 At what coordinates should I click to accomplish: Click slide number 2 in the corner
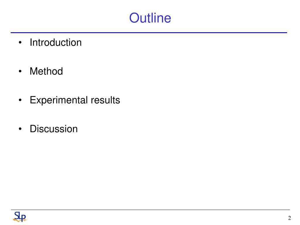point(289,218)
